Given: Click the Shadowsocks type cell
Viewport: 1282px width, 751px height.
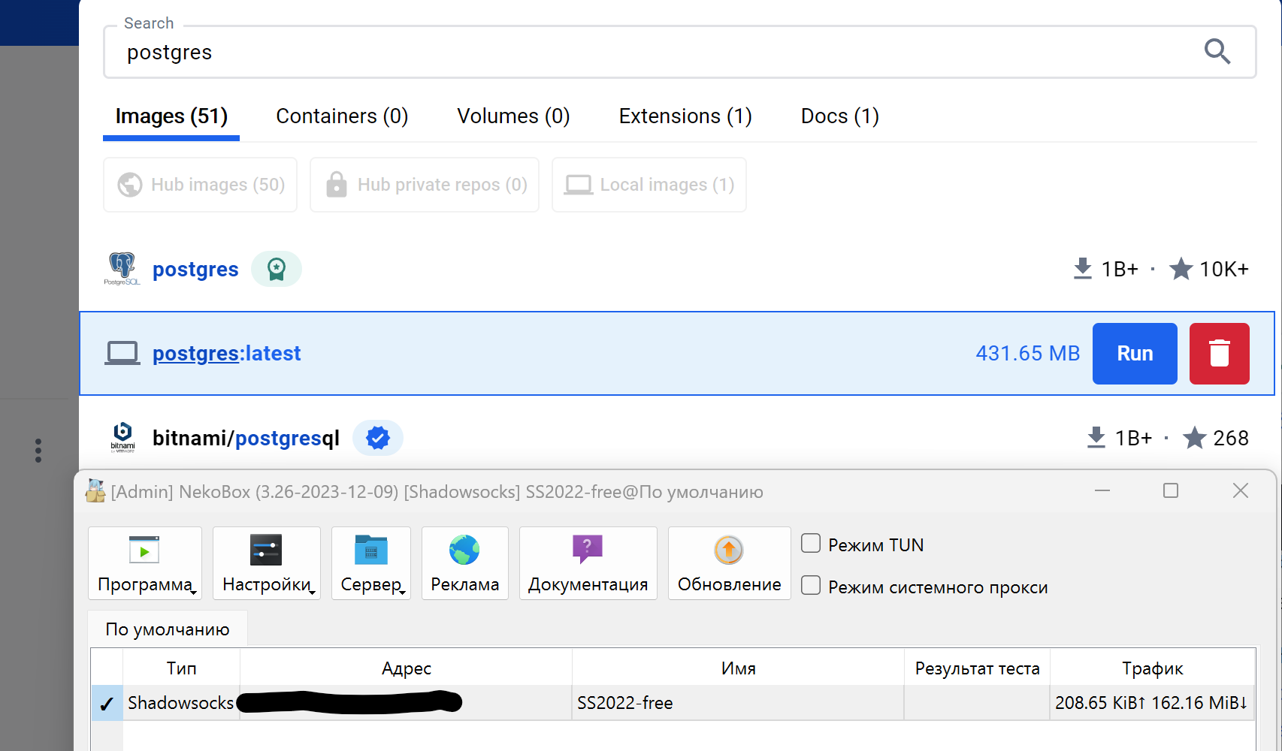Looking at the screenshot, I should click(181, 703).
